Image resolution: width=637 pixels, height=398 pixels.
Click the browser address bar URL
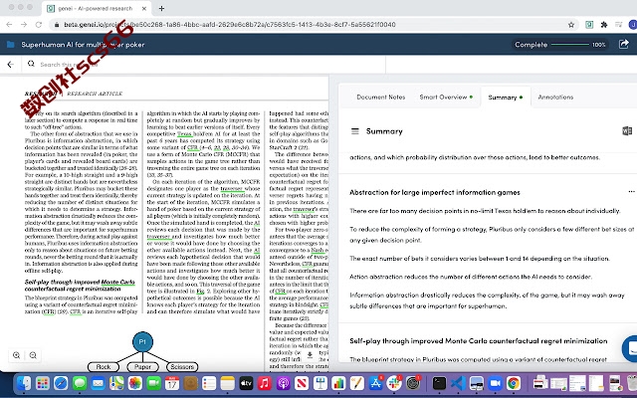click(x=230, y=25)
